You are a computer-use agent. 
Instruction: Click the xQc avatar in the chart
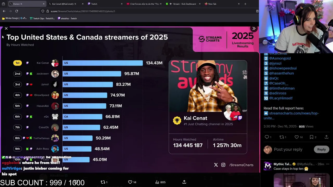[55, 117]
